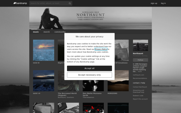Open the partly hidden Of Greatness album cover
The width and height of the screenshot is (181, 113).
122,50
